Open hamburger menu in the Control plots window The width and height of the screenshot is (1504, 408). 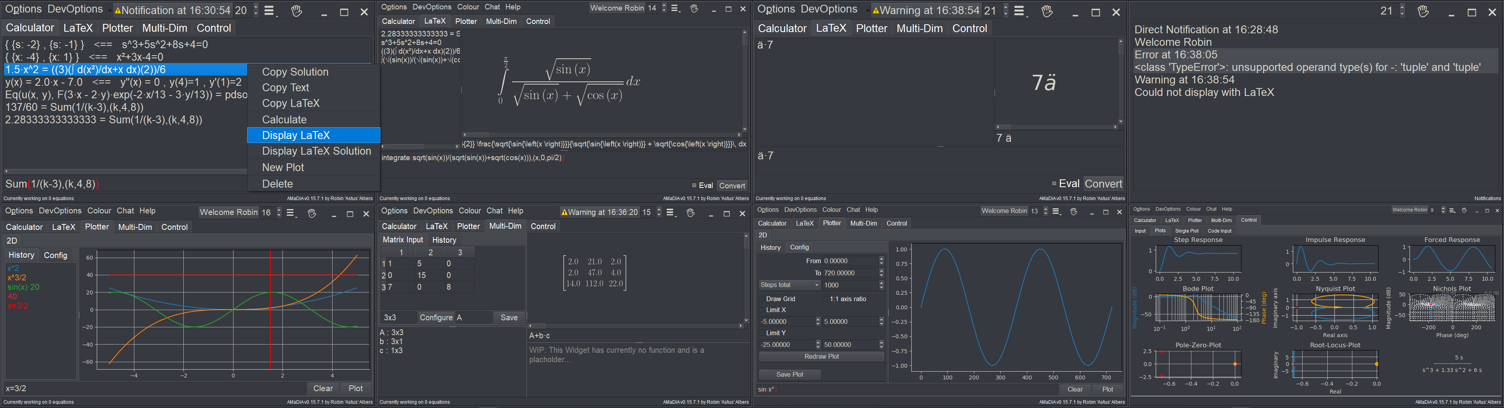coord(1453,210)
